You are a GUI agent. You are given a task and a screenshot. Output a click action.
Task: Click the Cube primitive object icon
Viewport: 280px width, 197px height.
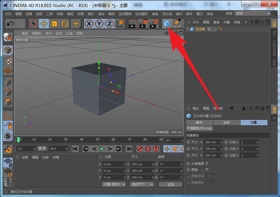click(x=167, y=24)
